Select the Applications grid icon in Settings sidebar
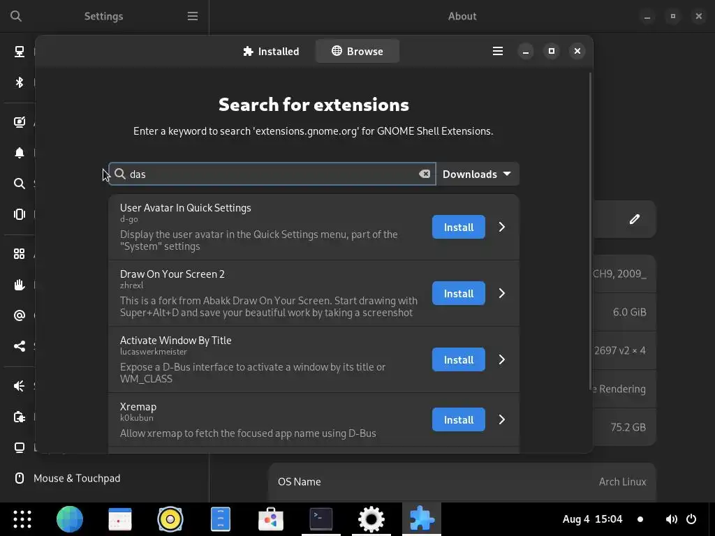 point(19,254)
